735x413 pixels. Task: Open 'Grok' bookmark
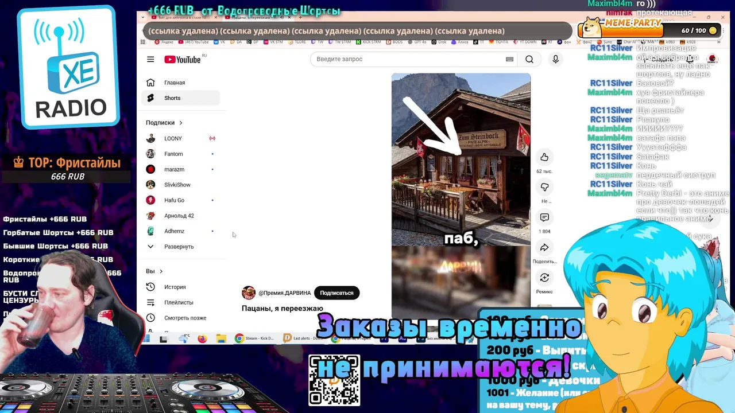(x=440, y=42)
